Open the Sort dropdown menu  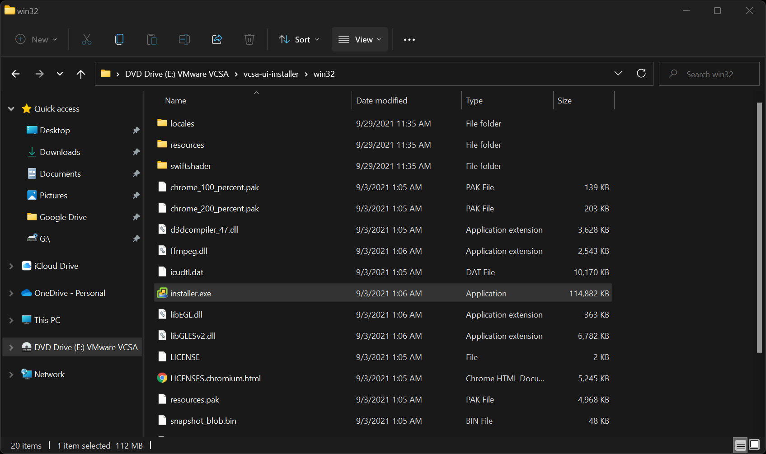tap(299, 40)
